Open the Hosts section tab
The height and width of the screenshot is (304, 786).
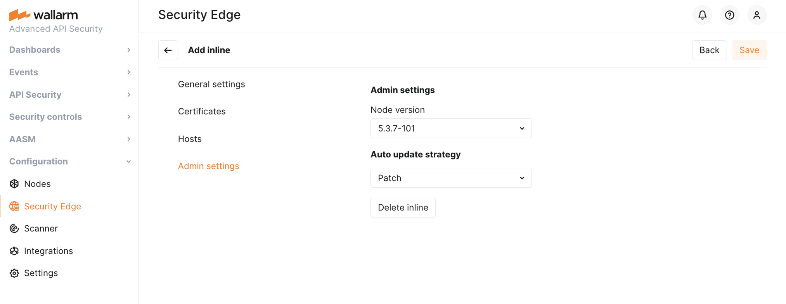tap(190, 139)
